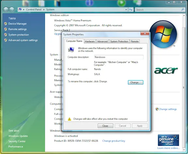Image resolution: width=188 pixels, height=154 pixels.
Task: Click the computer icon in address bar
Action: [20, 9]
